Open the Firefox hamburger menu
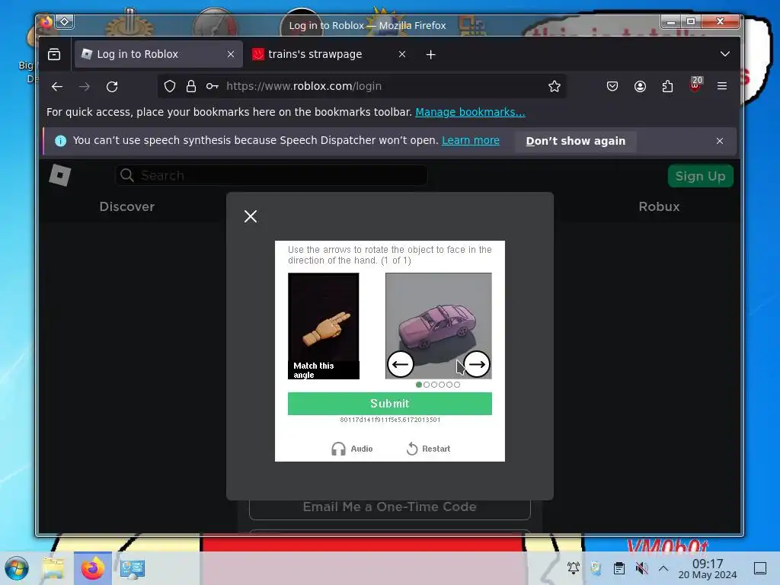The width and height of the screenshot is (780, 585). point(722,87)
